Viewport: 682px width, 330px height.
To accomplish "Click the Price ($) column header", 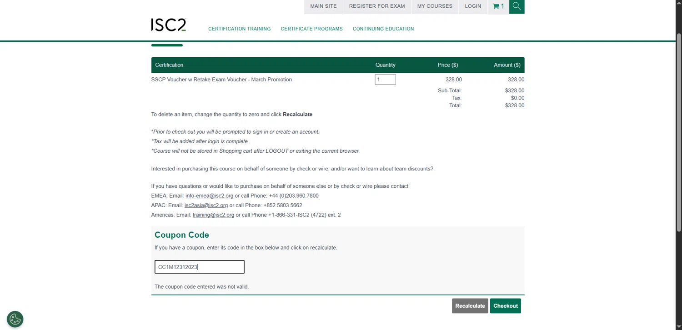I will click(x=448, y=65).
